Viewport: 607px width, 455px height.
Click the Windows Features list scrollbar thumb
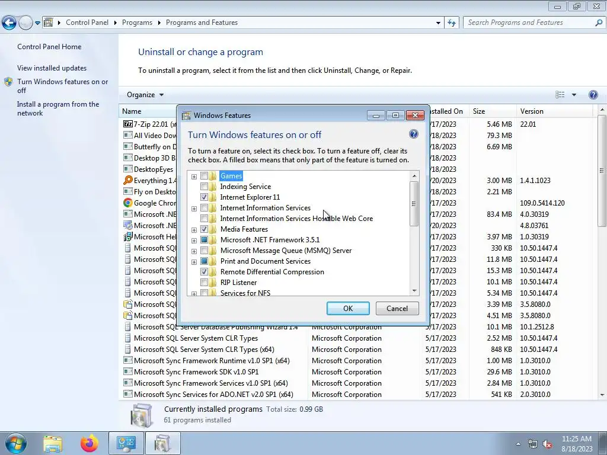414,204
